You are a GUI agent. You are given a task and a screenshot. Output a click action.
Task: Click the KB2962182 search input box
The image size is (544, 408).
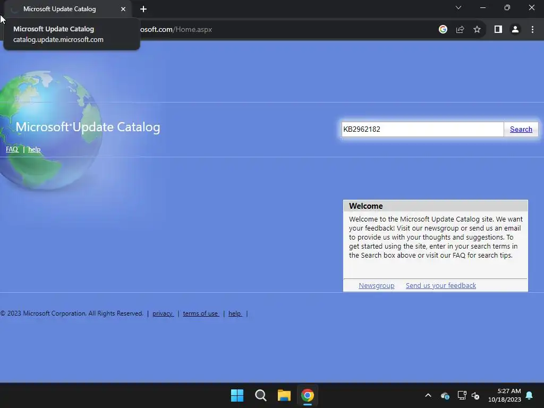[x=422, y=130]
